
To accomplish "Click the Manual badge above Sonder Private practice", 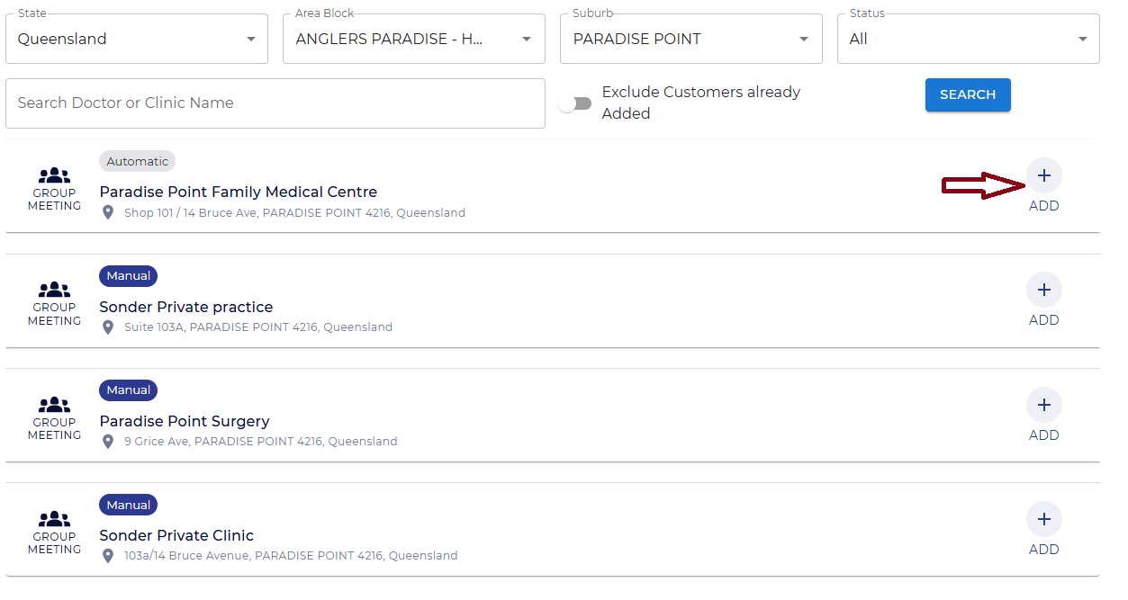I will pyautogui.click(x=128, y=276).
